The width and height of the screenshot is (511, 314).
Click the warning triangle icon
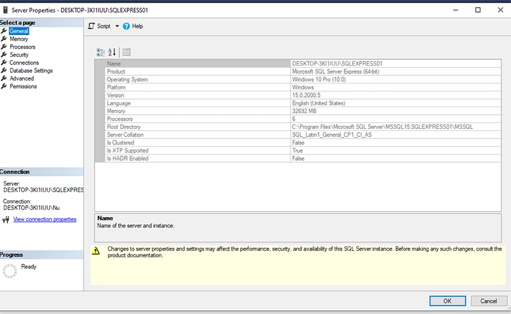(x=95, y=251)
